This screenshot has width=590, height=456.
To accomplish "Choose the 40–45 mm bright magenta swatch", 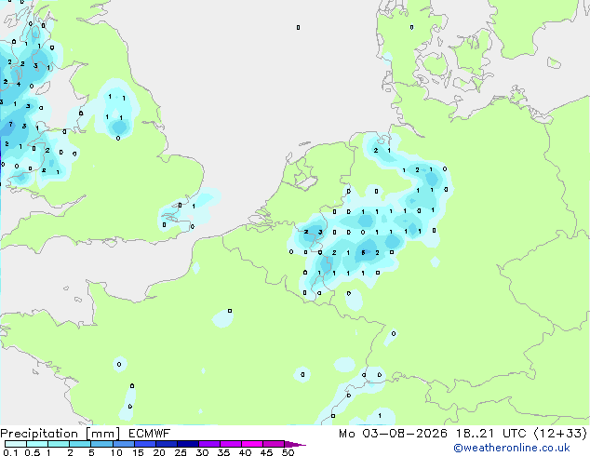I will [252, 444].
